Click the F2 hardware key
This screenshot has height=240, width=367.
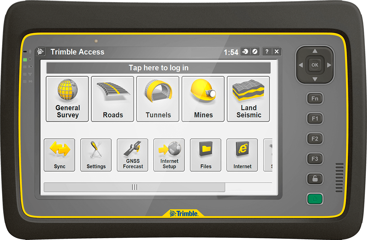(315, 139)
